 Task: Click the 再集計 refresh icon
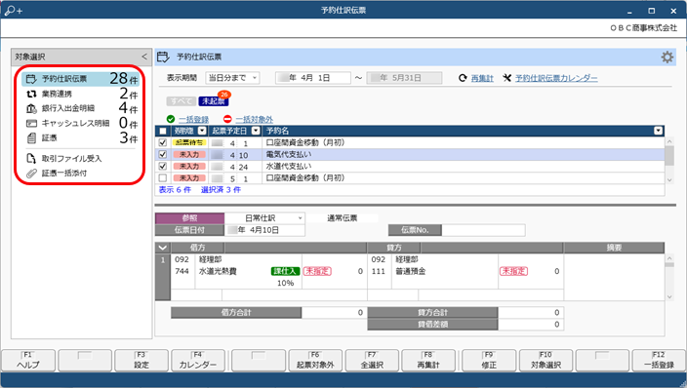(x=463, y=78)
